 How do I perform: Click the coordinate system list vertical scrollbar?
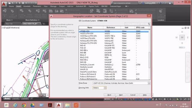click(149, 60)
